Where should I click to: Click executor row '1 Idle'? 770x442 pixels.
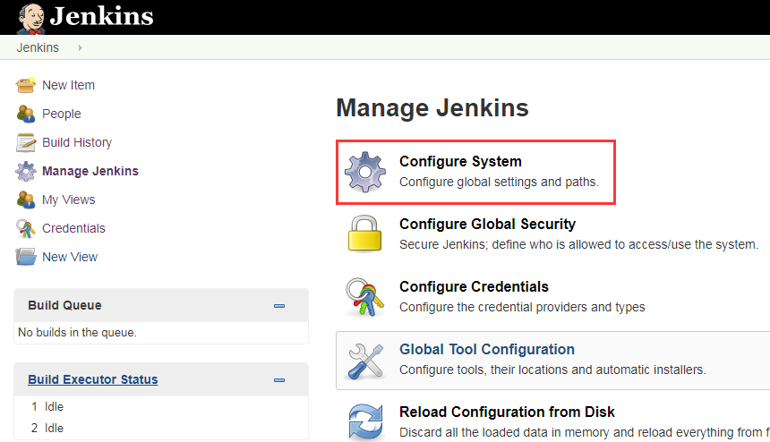point(47,407)
